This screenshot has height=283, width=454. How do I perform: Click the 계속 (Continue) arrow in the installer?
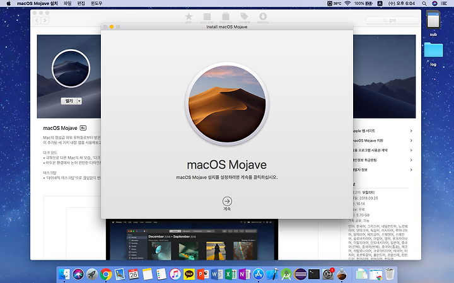click(x=227, y=201)
